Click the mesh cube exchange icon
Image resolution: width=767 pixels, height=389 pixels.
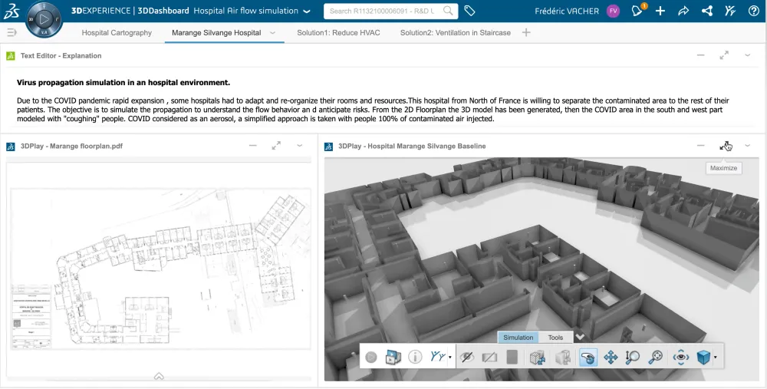[538, 358]
